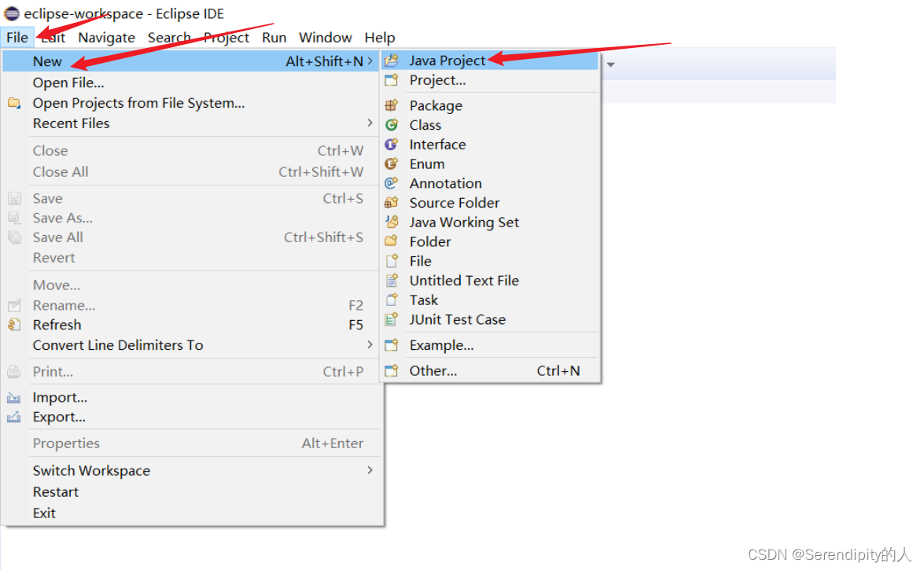924x570 pixels.
Task: Click the Export icon
Action: point(14,417)
